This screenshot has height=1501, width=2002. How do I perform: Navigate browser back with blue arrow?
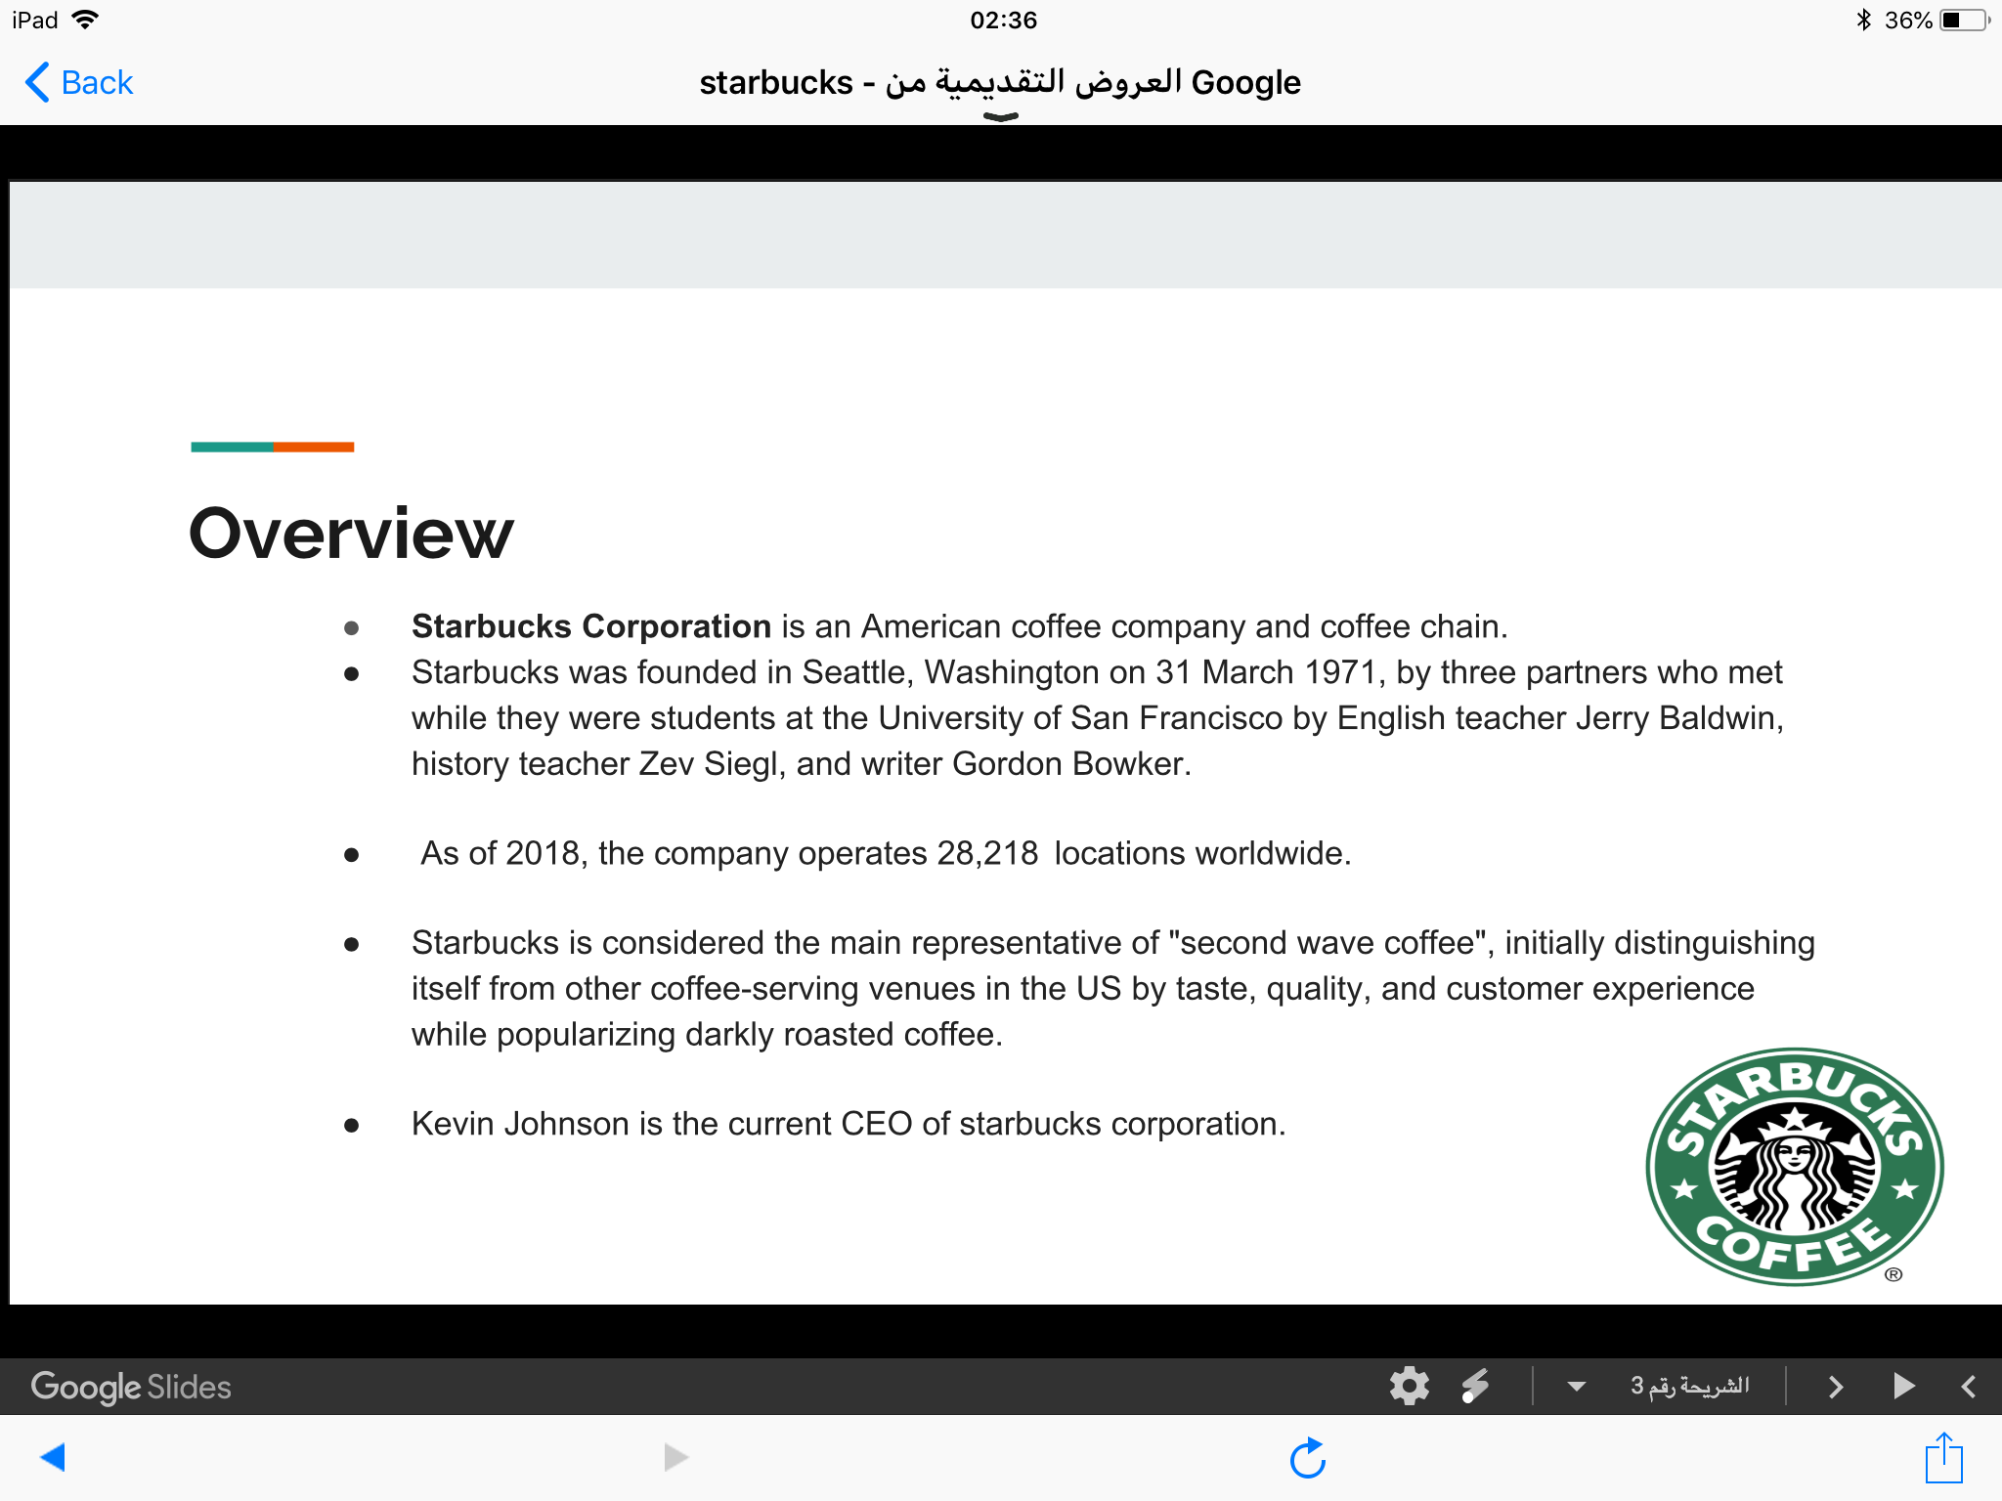[53, 1457]
